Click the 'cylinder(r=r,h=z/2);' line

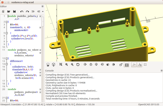22,39
